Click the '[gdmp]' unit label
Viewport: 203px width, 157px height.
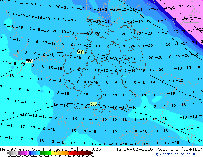tap(62, 149)
